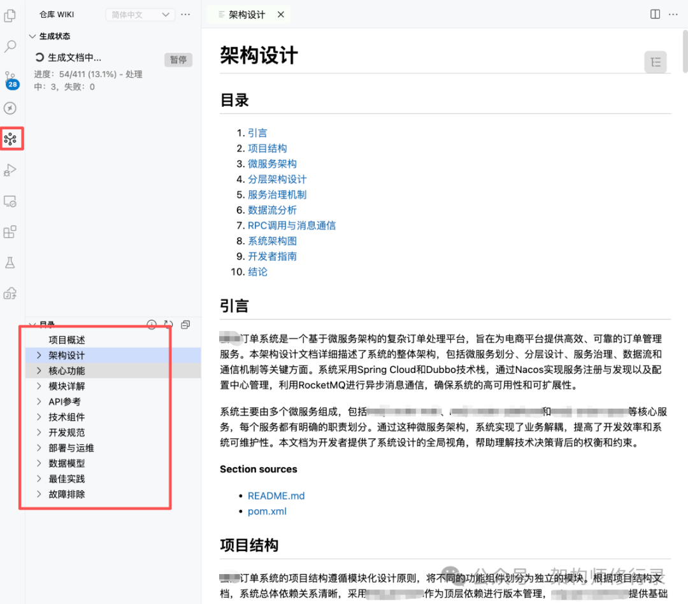Open 开发规范 in the directory tree
This screenshot has height=604, width=688.
click(x=67, y=432)
